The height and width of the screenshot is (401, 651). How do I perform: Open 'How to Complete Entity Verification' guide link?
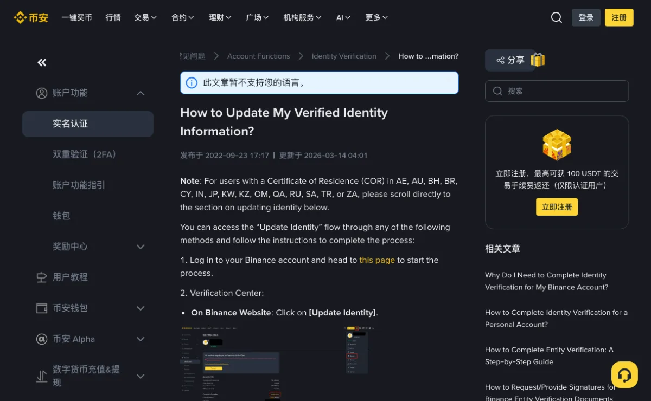[549, 356]
